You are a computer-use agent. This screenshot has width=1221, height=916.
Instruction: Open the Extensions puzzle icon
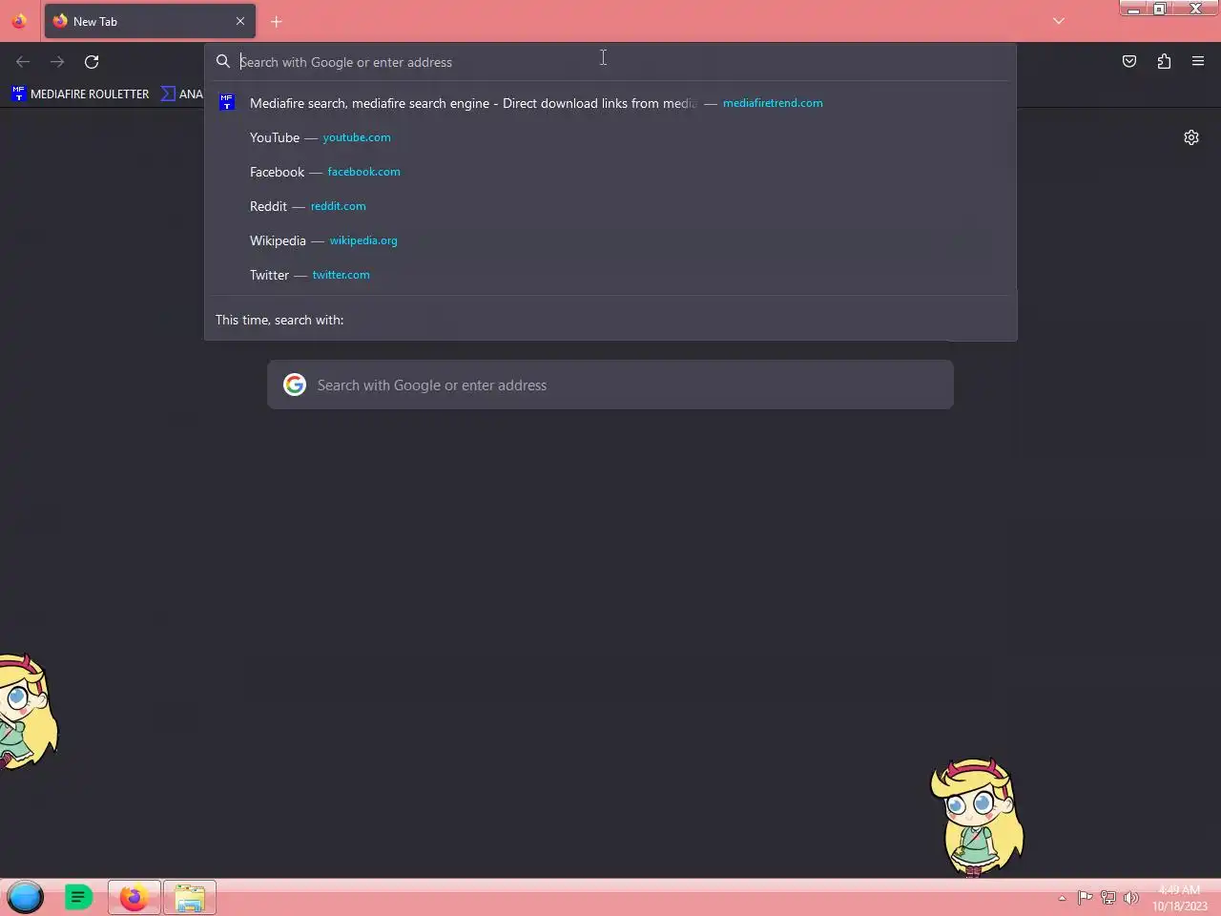tap(1164, 62)
